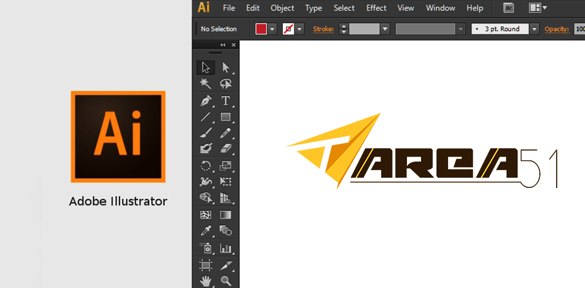Image resolution: width=585 pixels, height=288 pixels.
Task: Select the Hand tool
Action: point(206,281)
